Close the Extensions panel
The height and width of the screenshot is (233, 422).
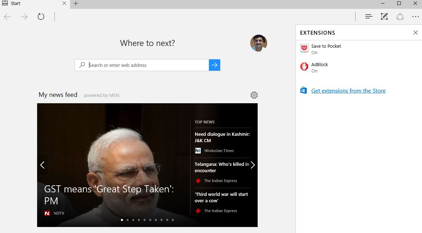[415, 33]
